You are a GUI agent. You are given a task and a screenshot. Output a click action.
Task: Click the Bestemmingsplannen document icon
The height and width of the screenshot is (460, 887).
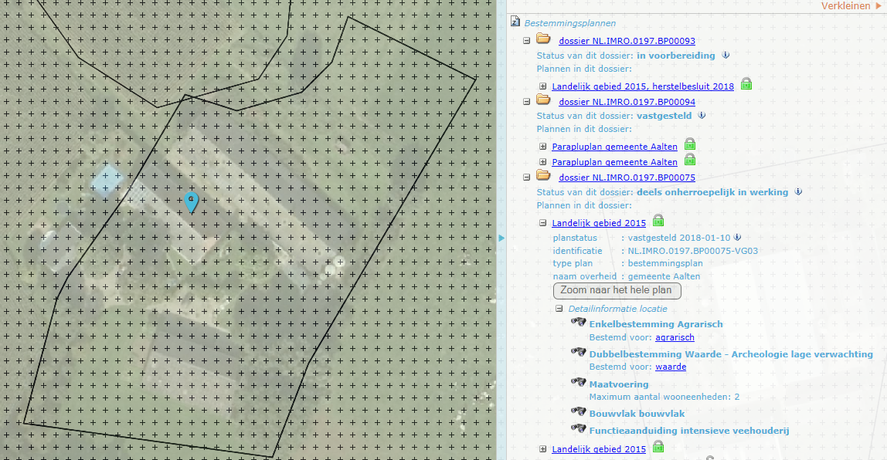[x=515, y=22]
